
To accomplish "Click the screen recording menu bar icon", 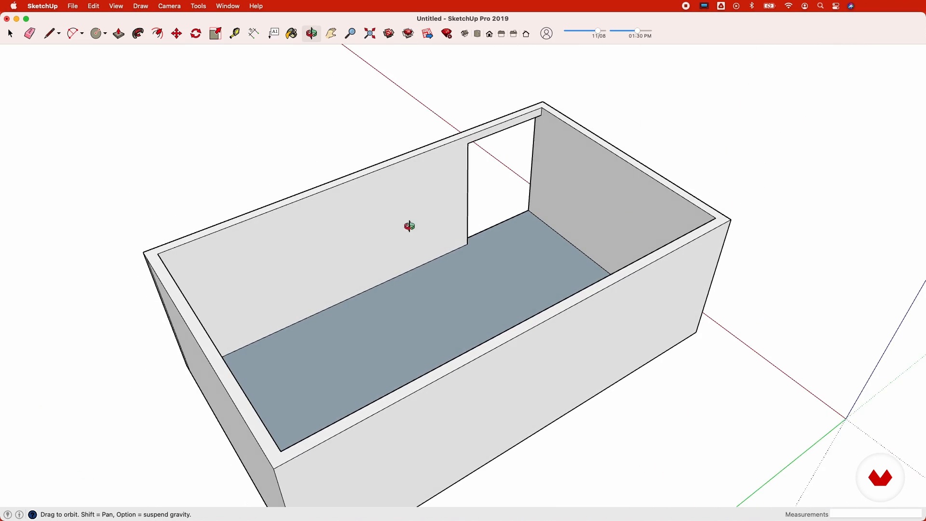I will [x=686, y=6].
